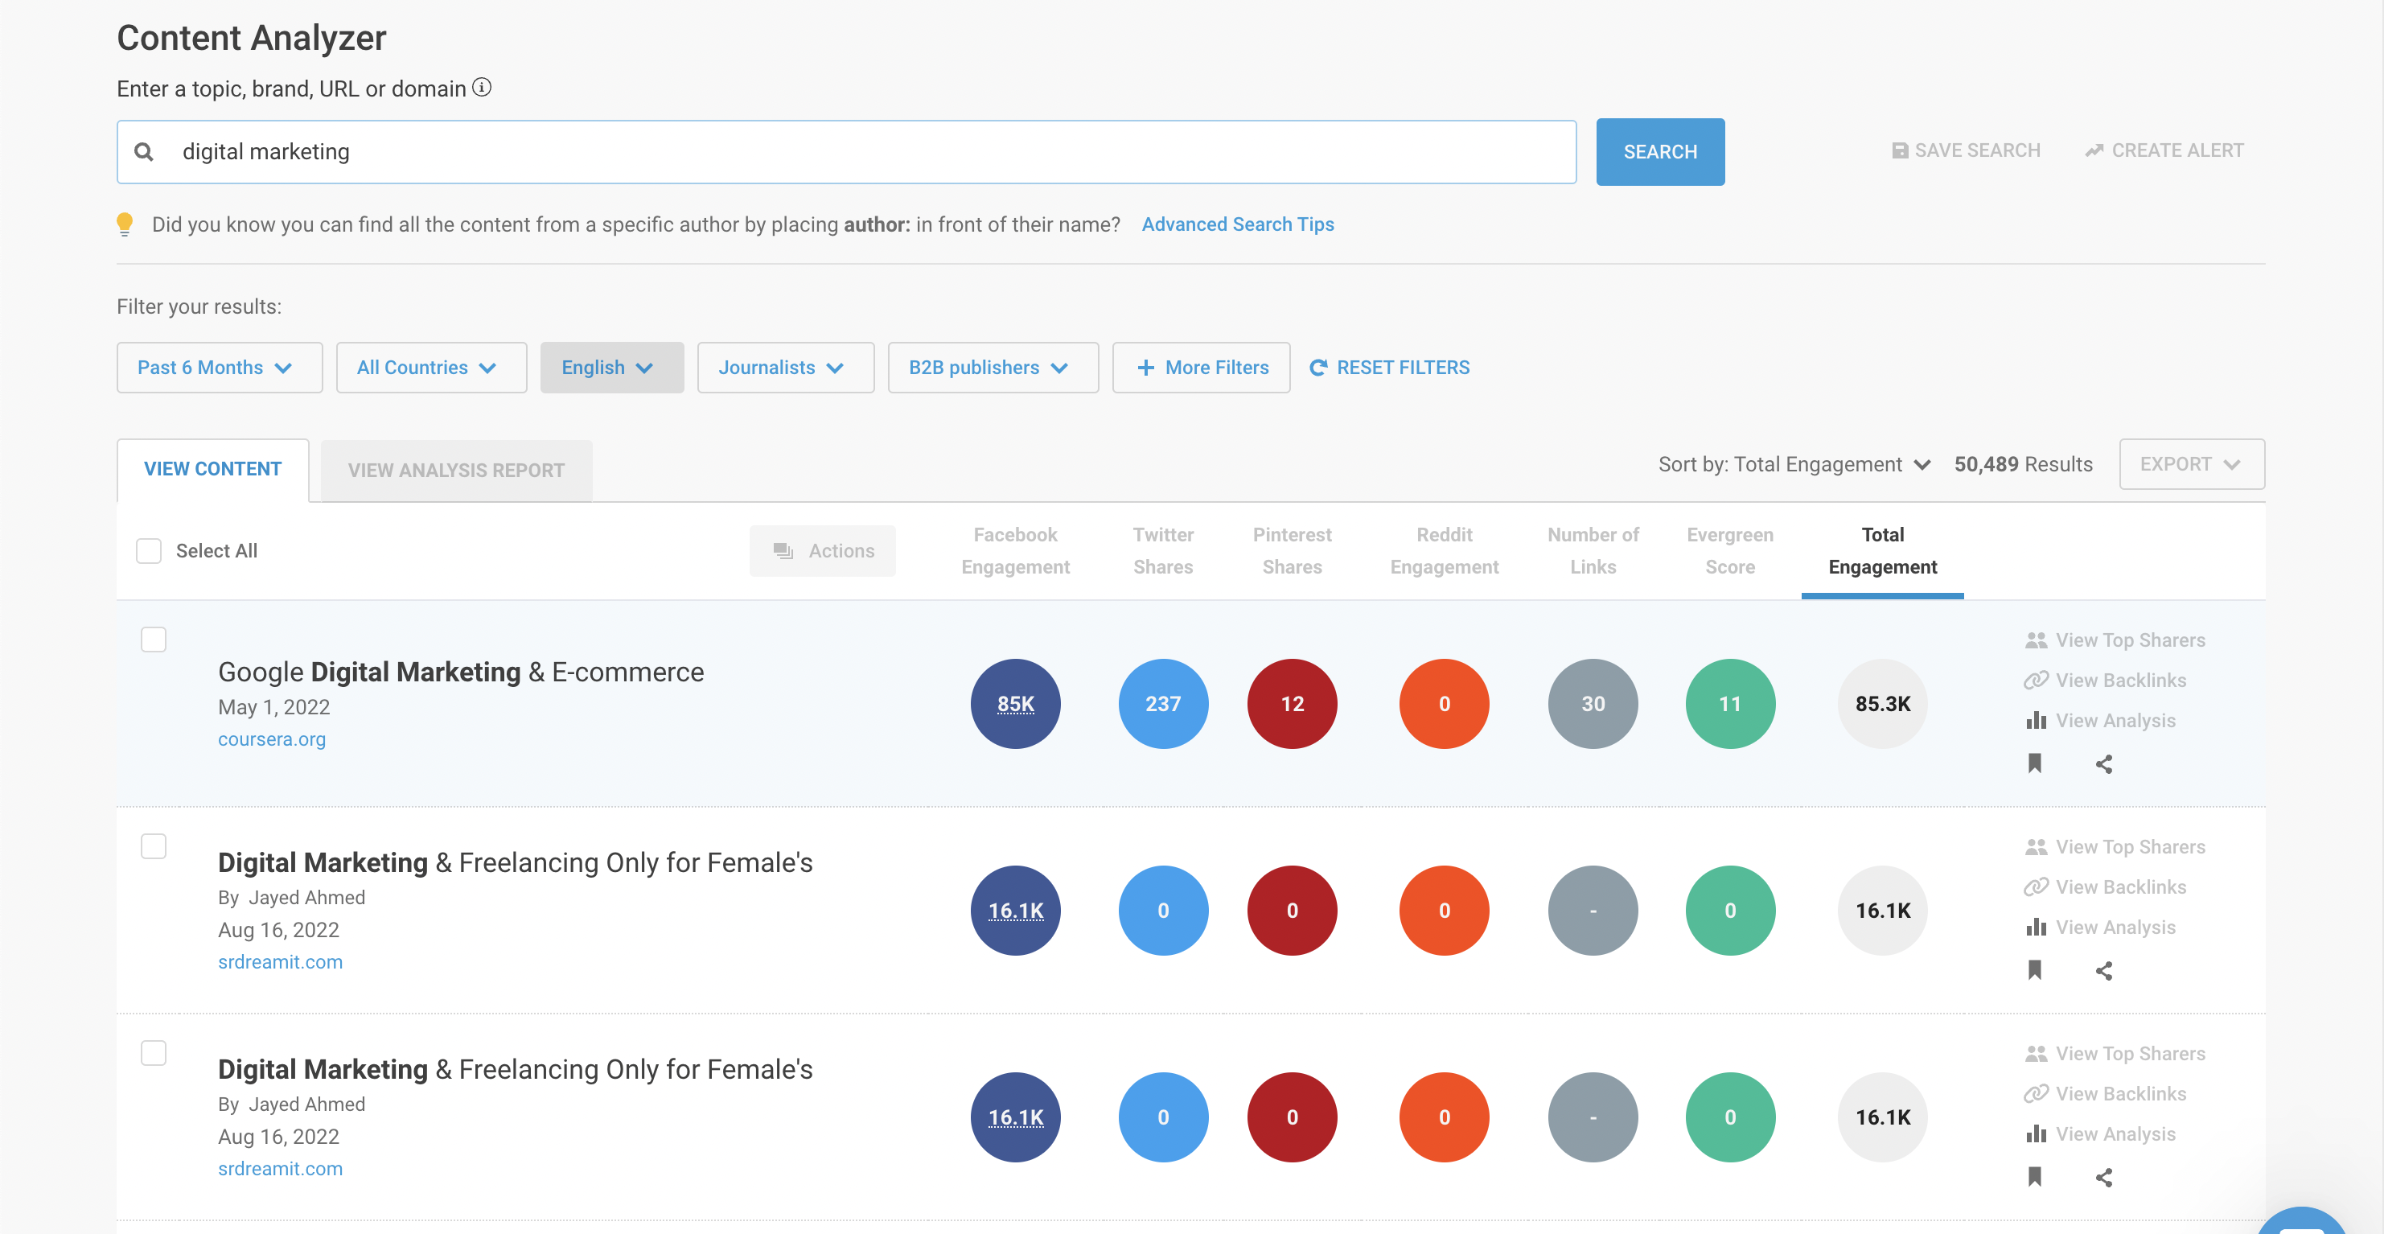Sort by Reddit Engagement column

tap(1444, 551)
